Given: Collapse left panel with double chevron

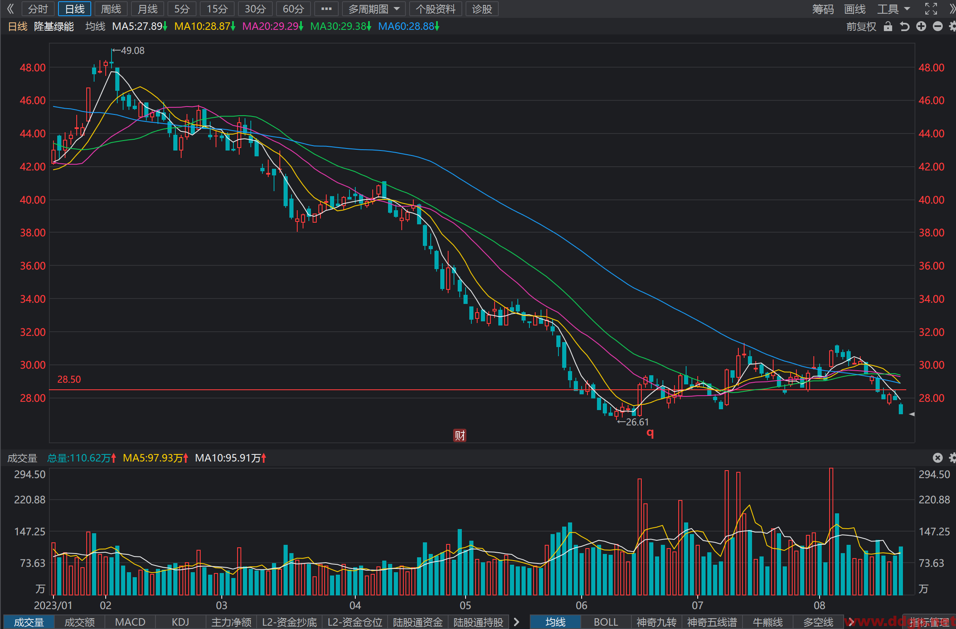Looking at the screenshot, I should click(x=10, y=9).
